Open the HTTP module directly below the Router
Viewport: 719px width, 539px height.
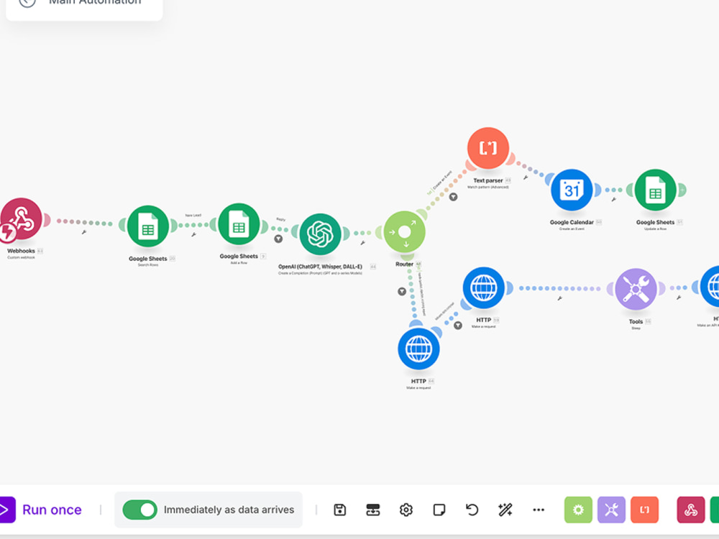point(418,349)
